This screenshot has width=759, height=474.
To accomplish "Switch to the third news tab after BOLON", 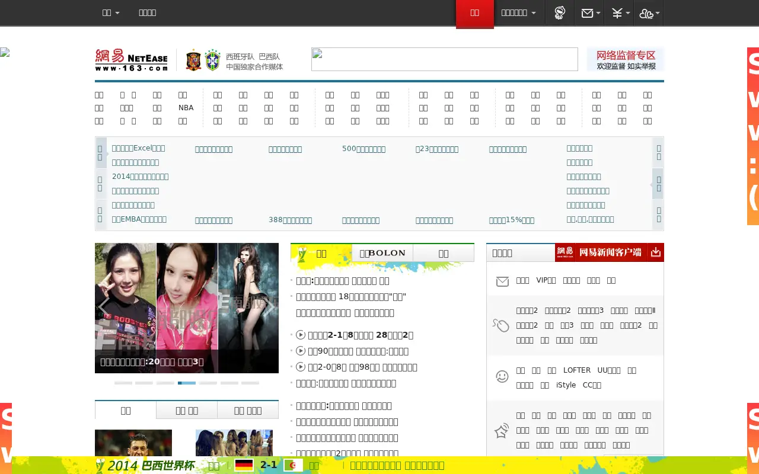I will click(x=444, y=253).
